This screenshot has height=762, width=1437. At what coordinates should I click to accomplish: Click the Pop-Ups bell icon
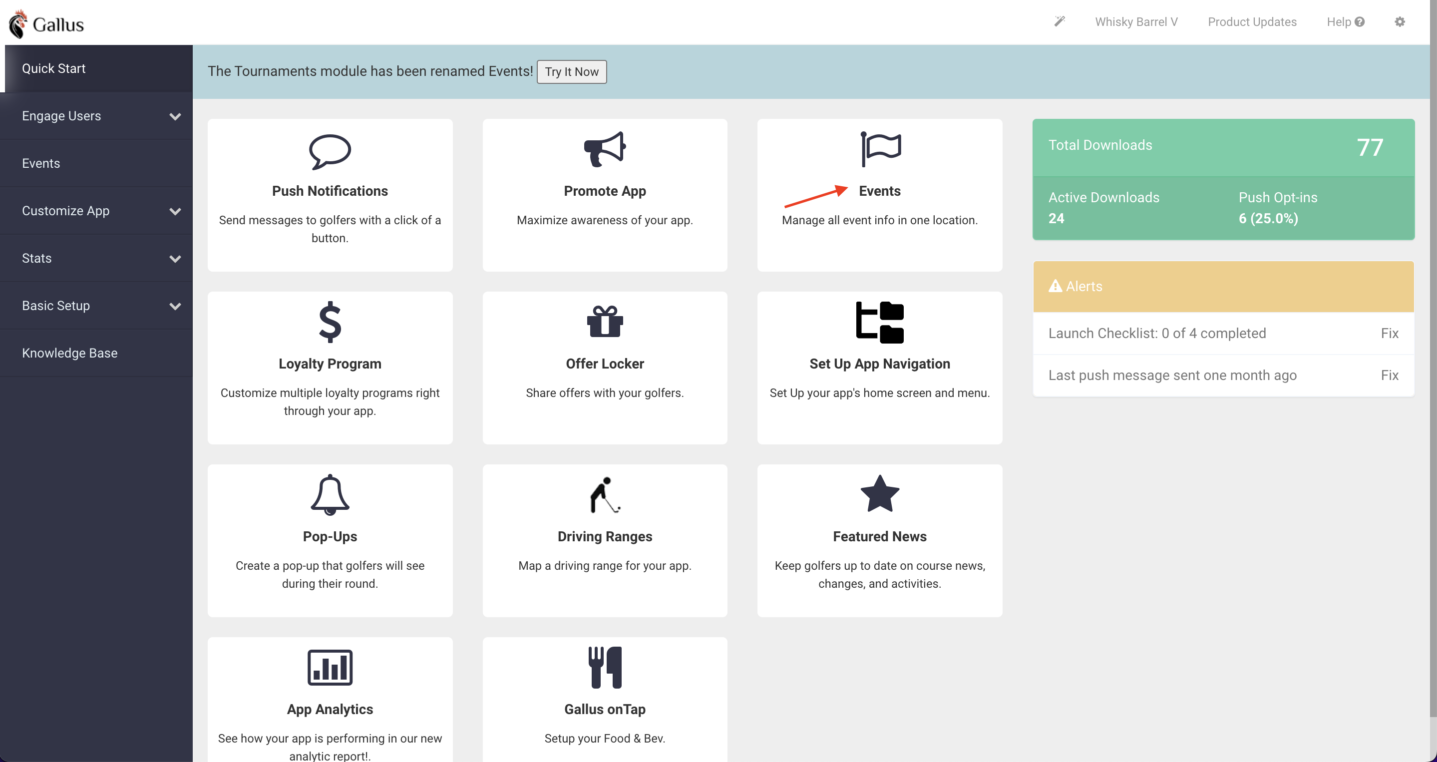[x=330, y=494]
